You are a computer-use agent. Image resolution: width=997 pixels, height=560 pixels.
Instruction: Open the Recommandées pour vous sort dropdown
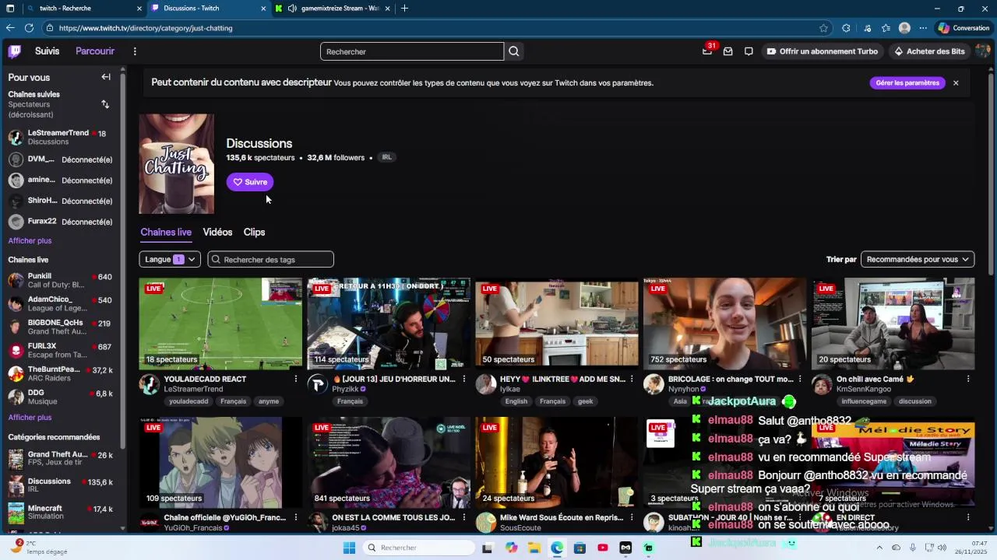click(918, 260)
